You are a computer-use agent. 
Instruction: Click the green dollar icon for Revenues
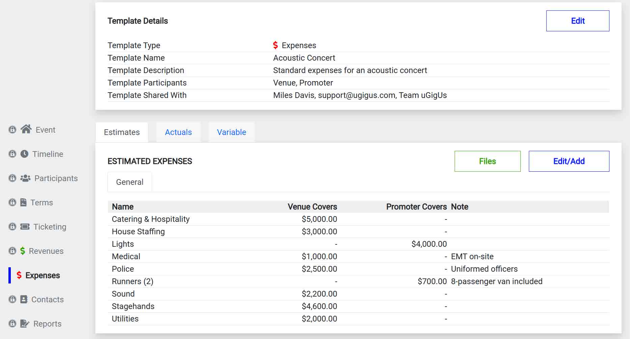coord(23,251)
